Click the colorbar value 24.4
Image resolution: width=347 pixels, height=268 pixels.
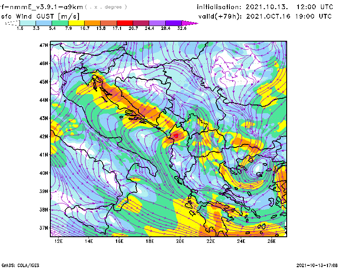149,28
